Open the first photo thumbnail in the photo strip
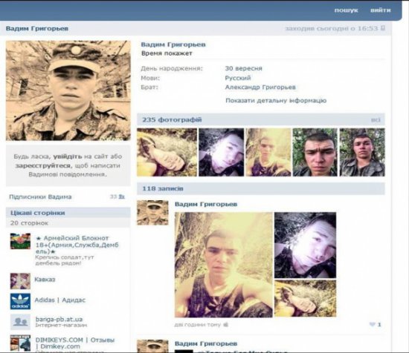Screen dimensions: 409x353 167,152
